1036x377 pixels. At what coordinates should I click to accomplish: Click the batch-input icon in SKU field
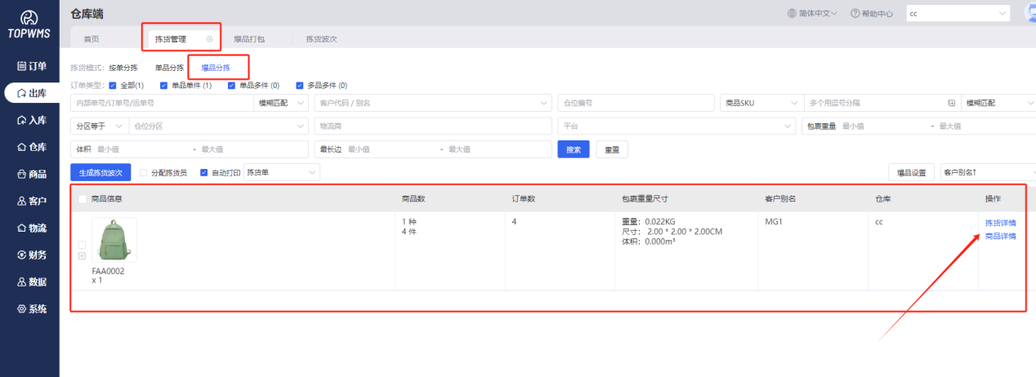pyautogui.click(x=951, y=103)
